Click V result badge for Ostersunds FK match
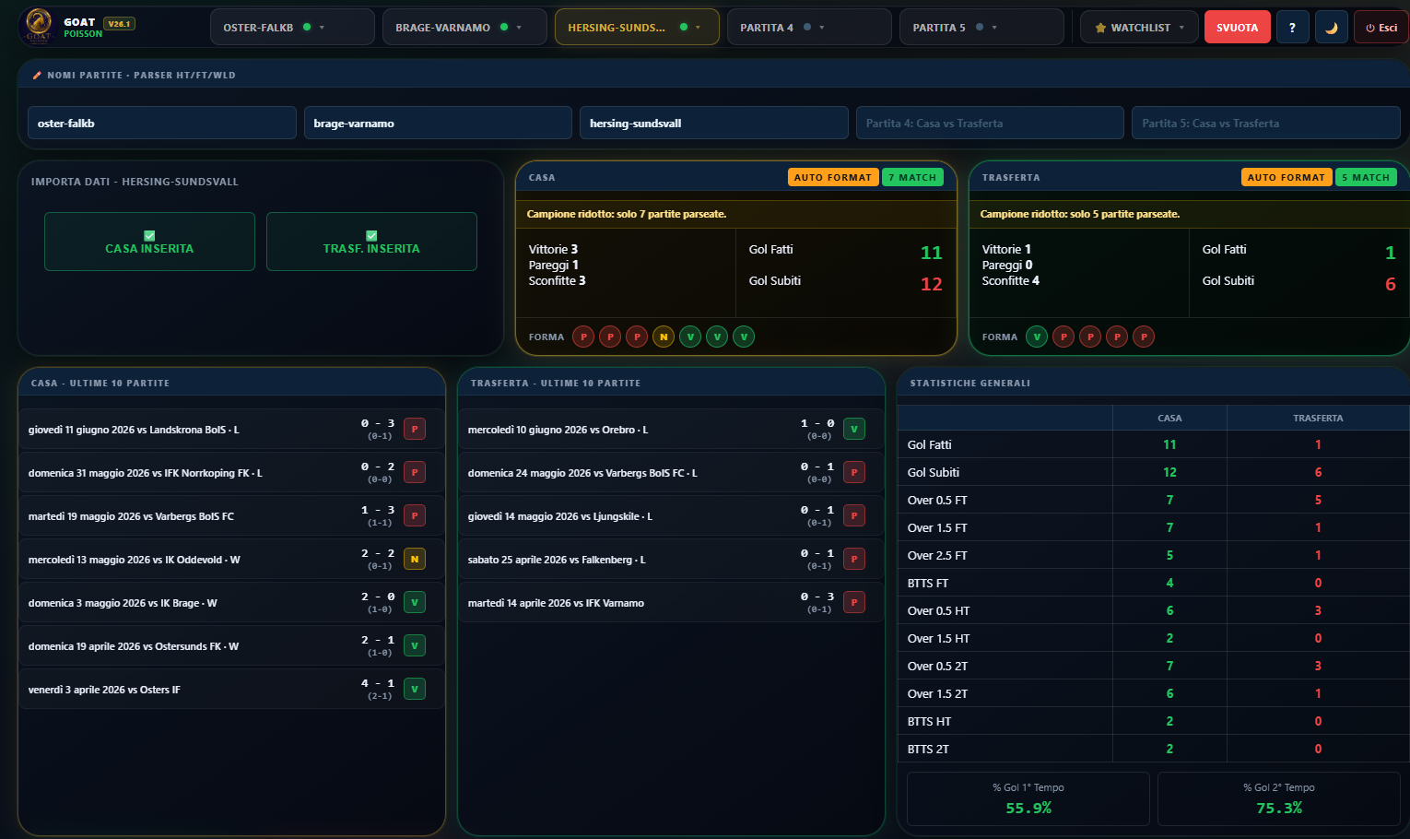 [x=415, y=645]
